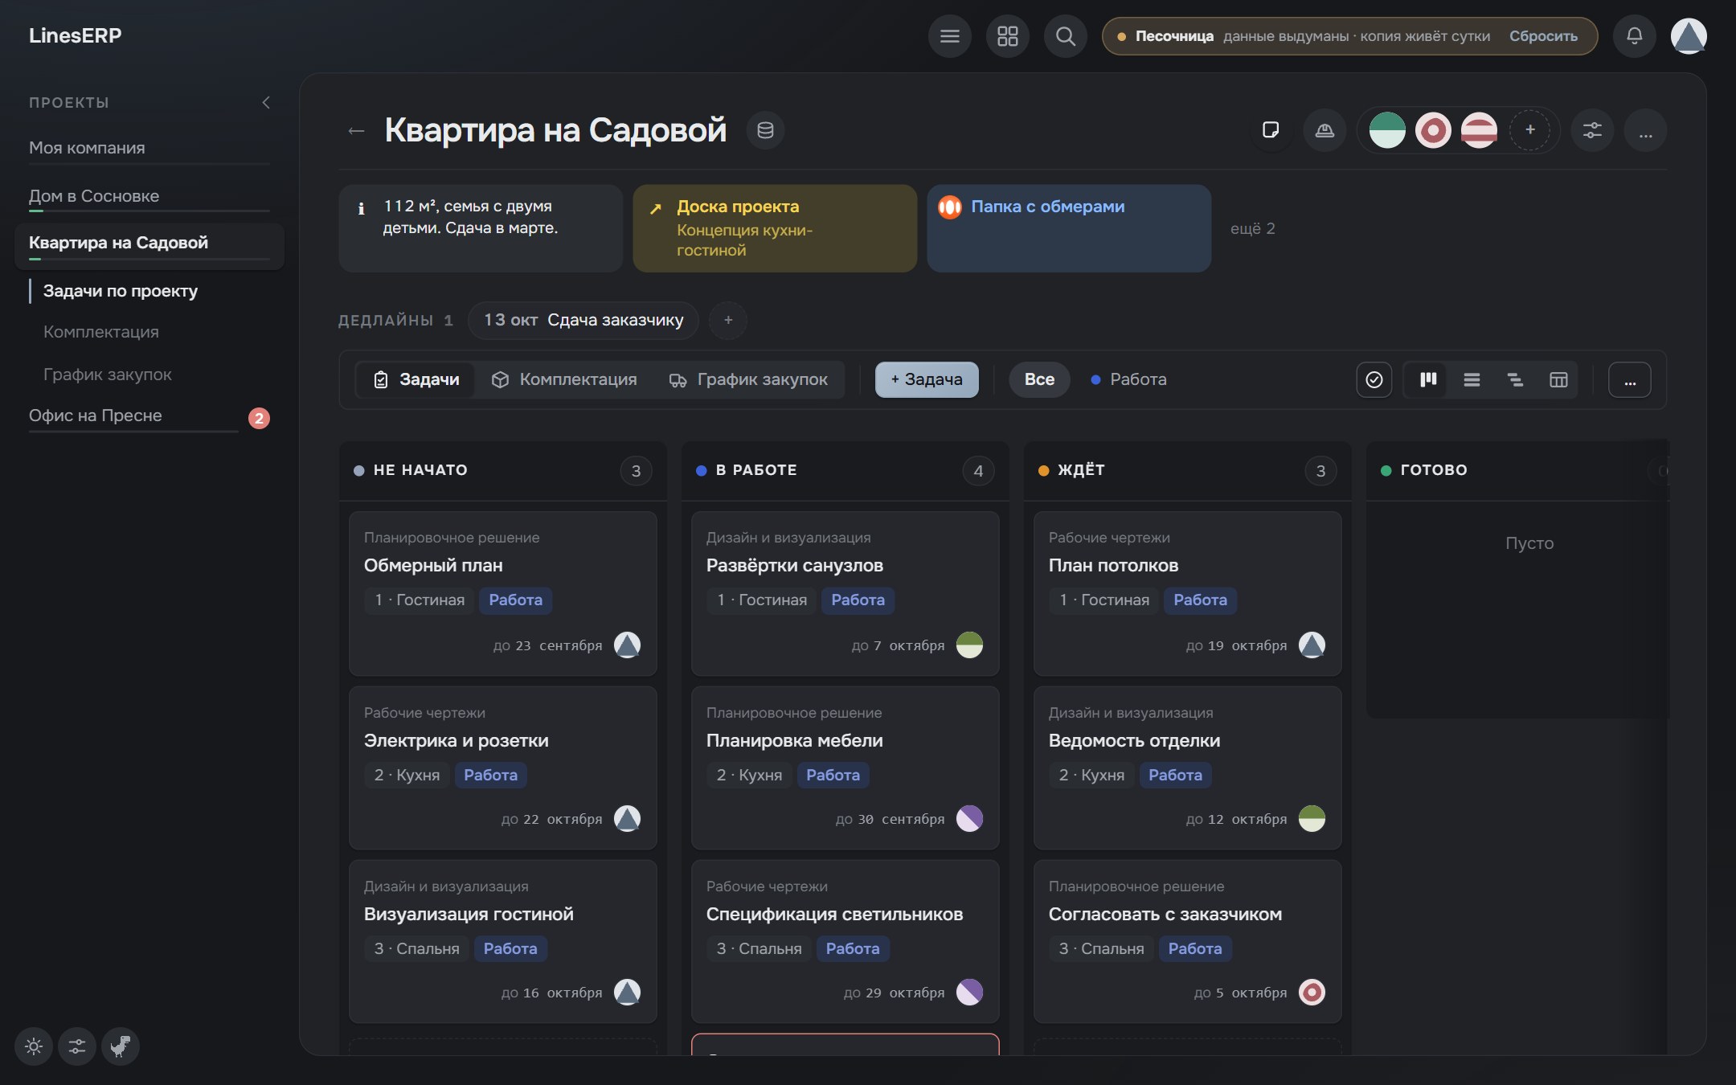This screenshot has height=1085, width=1736.
Task: Open bottom-left settings sliders
Action: point(77,1046)
